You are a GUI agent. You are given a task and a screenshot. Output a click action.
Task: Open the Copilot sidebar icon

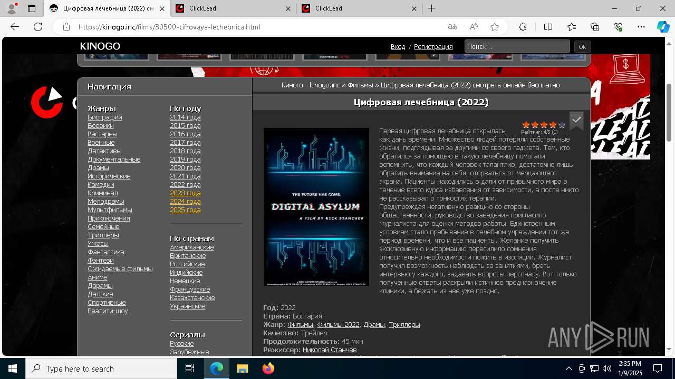pos(663,27)
